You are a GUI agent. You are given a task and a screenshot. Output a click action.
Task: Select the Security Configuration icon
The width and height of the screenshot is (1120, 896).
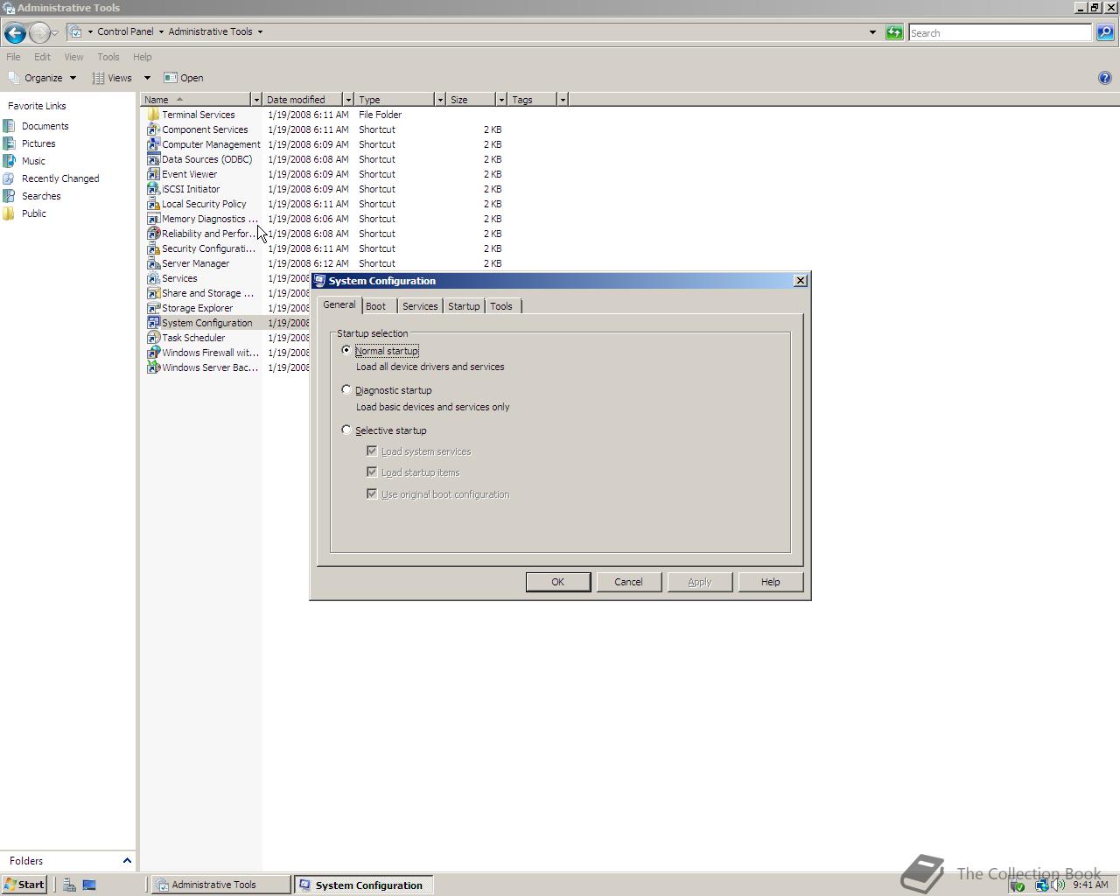(x=153, y=248)
